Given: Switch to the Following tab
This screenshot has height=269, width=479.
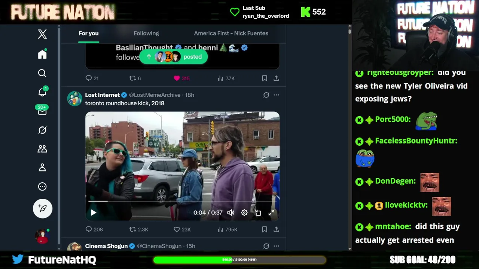Looking at the screenshot, I should click(146, 33).
